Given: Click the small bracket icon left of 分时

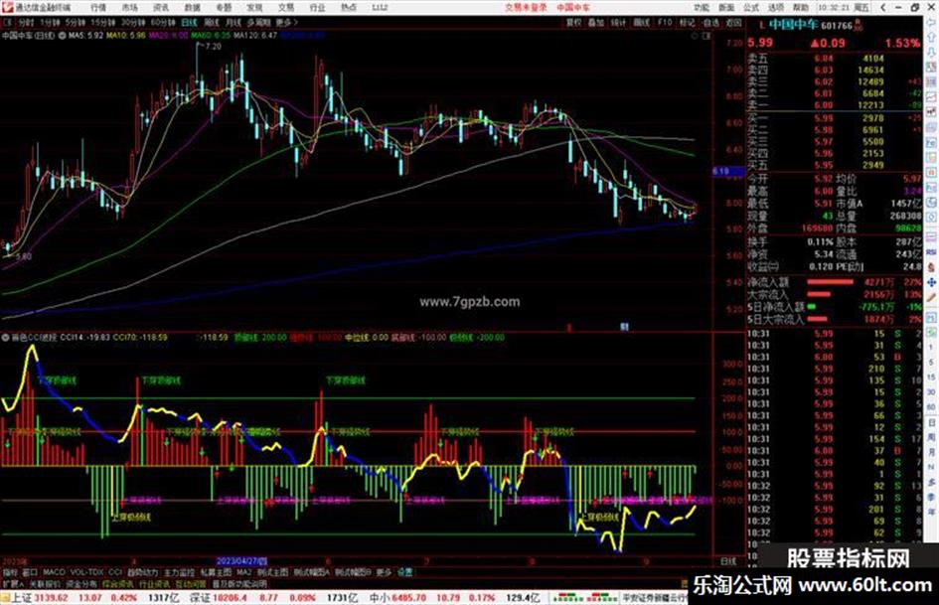Looking at the screenshot, I should [x=8, y=23].
